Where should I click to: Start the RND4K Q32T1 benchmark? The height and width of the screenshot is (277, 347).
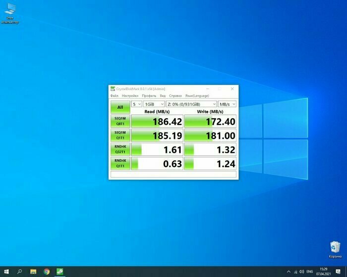coord(120,149)
